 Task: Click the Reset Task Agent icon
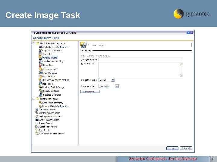pos(37,127)
